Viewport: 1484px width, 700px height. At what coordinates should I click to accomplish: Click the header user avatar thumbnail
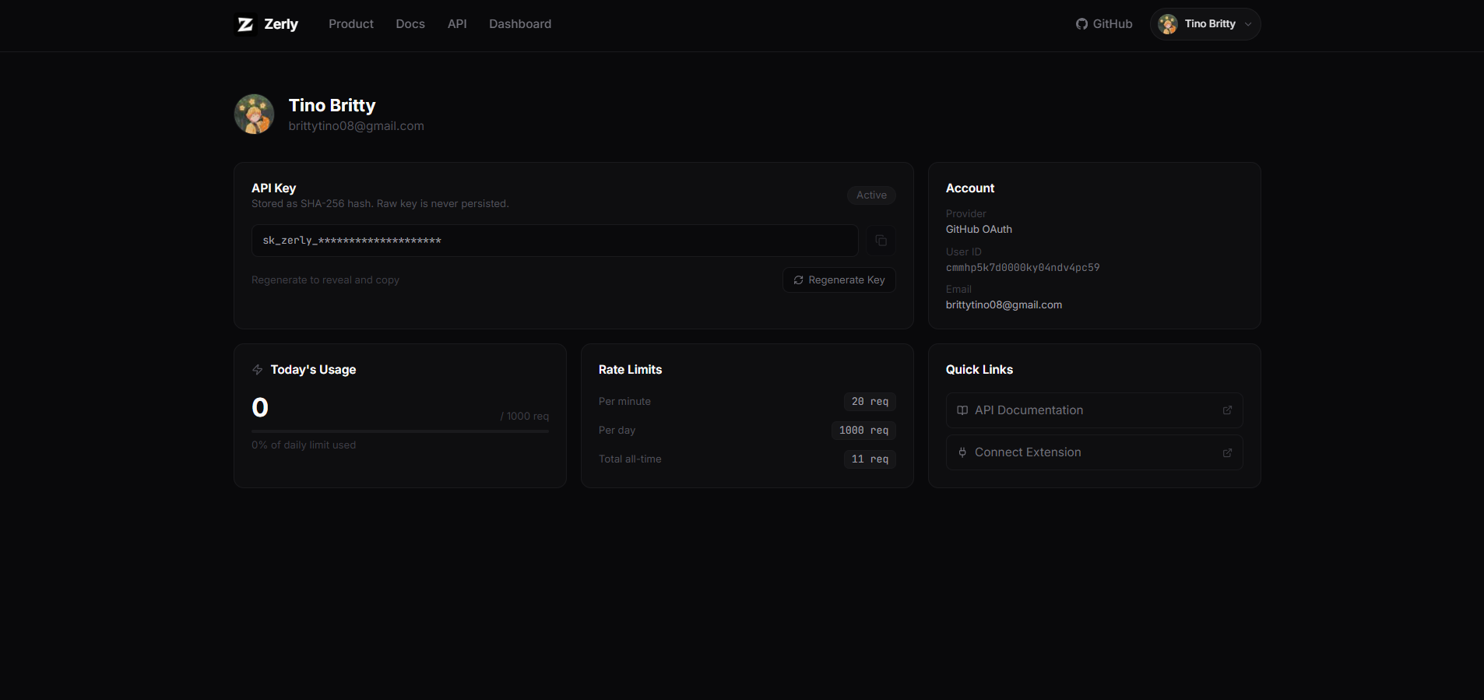coord(1168,24)
